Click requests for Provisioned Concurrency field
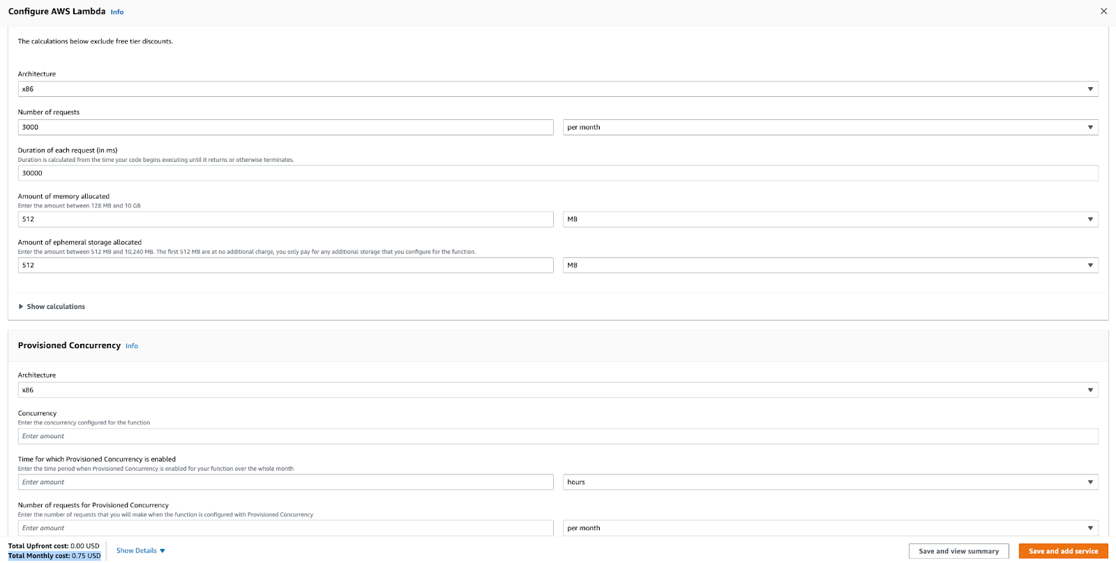 tap(285, 528)
